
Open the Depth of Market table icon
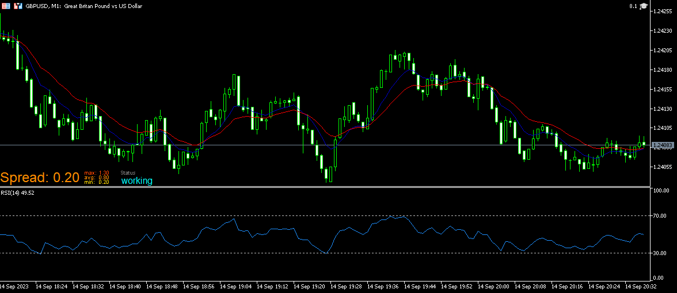6,6
